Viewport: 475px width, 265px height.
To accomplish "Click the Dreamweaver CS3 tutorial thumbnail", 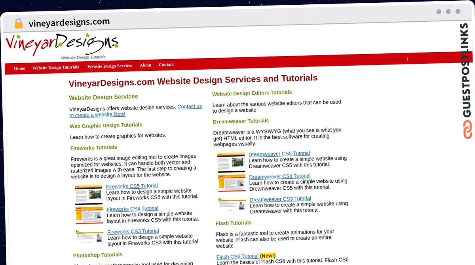I will 232,204.
